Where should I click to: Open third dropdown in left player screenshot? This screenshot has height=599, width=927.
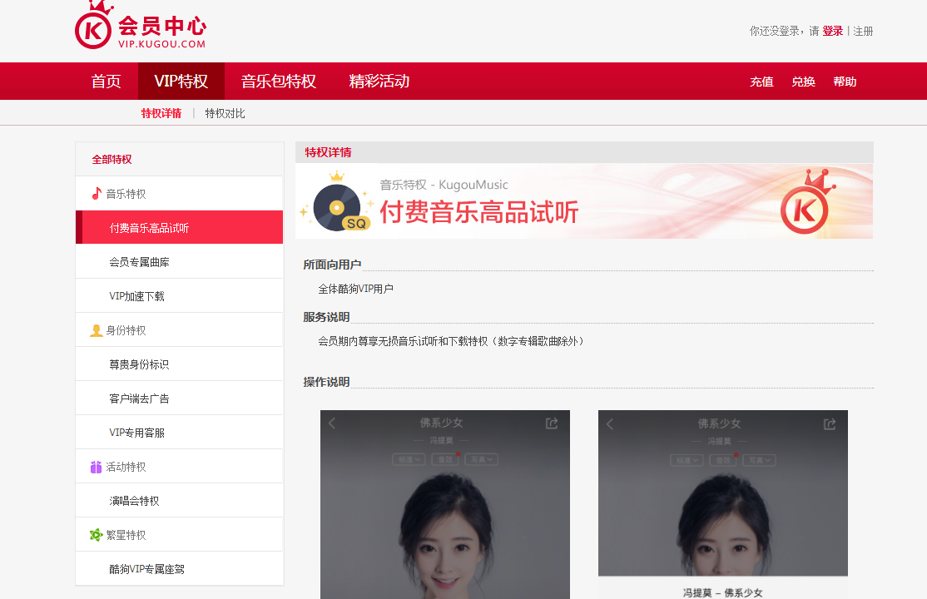pyautogui.click(x=481, y=459)
